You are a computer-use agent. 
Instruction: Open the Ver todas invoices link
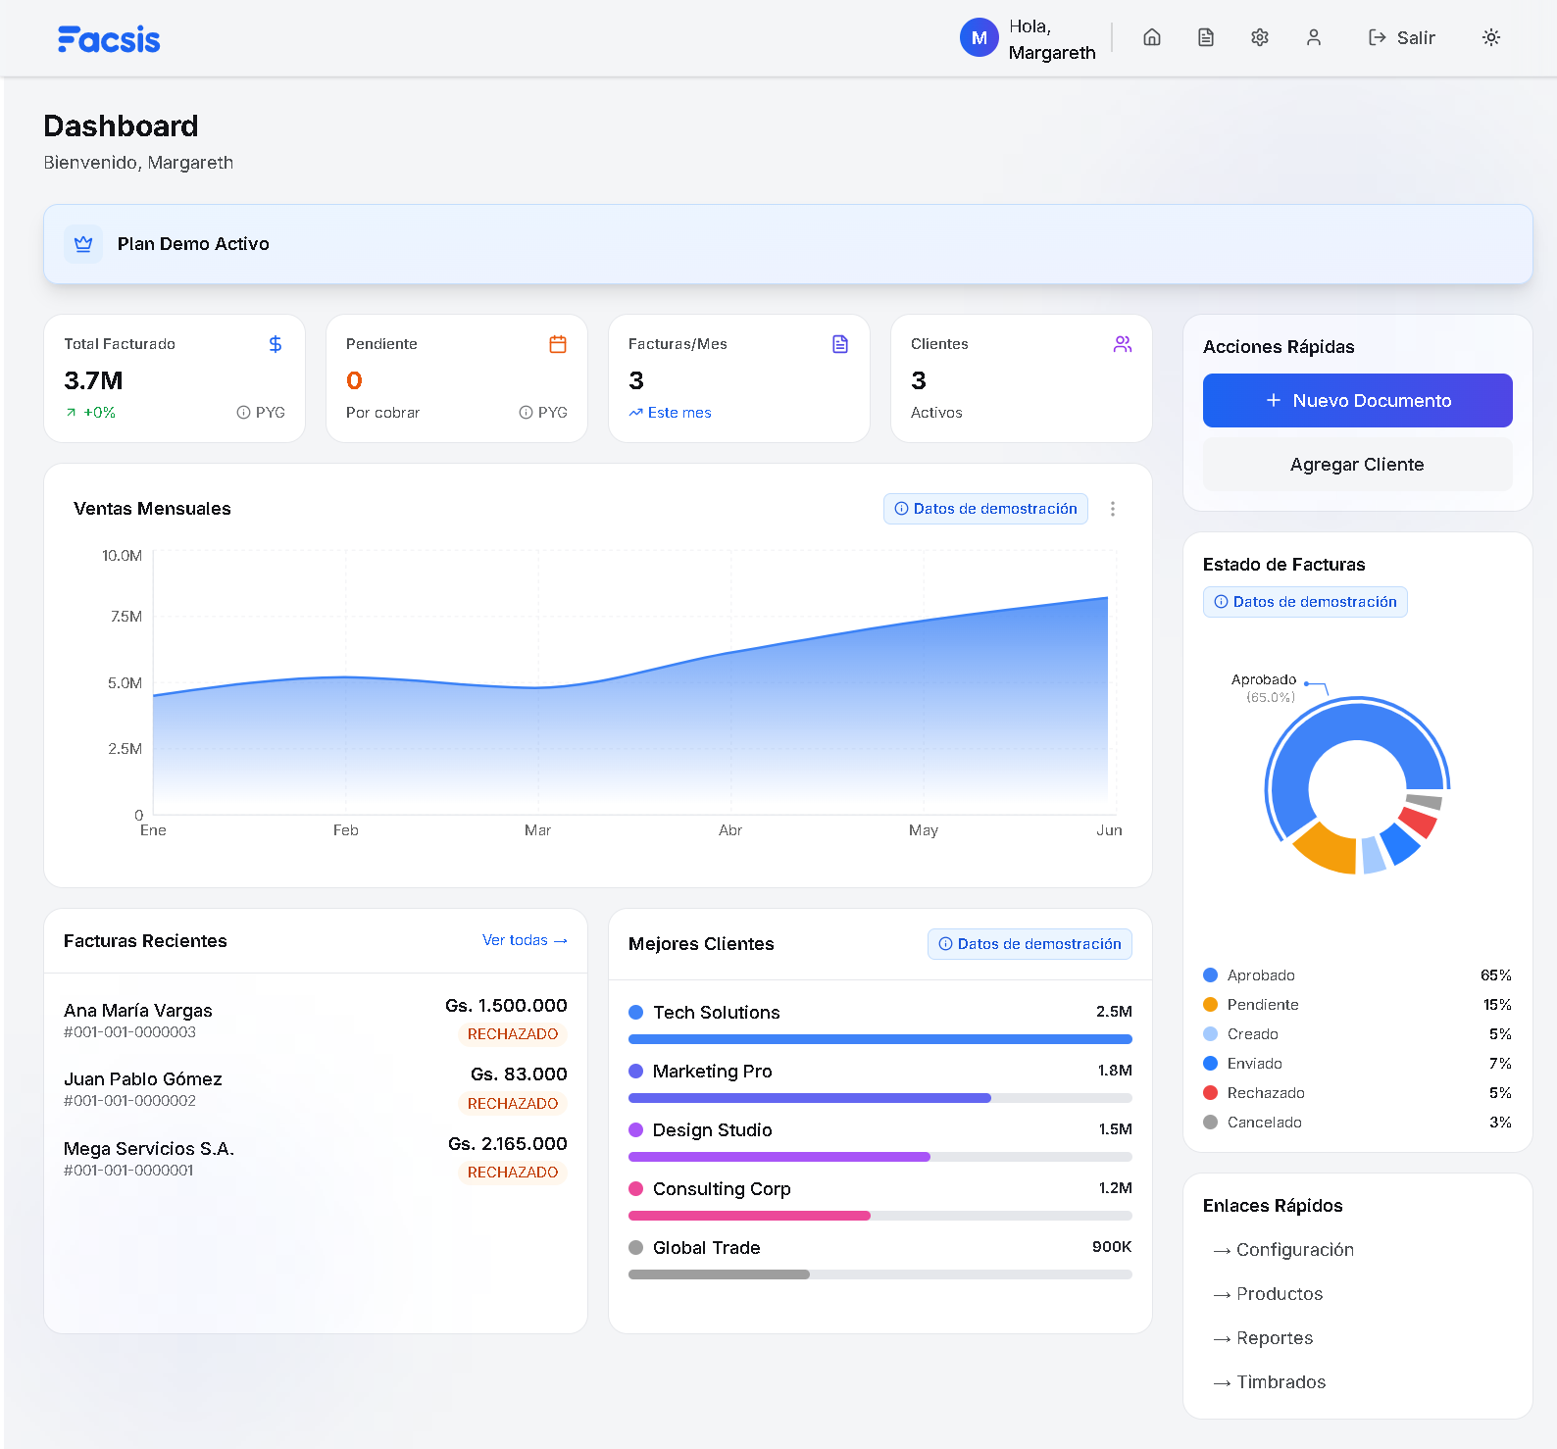coord(525,940)
